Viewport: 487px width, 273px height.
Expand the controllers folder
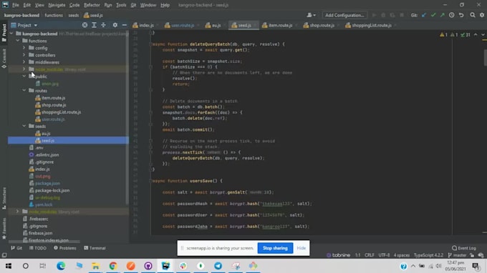(x=24, y=55)
